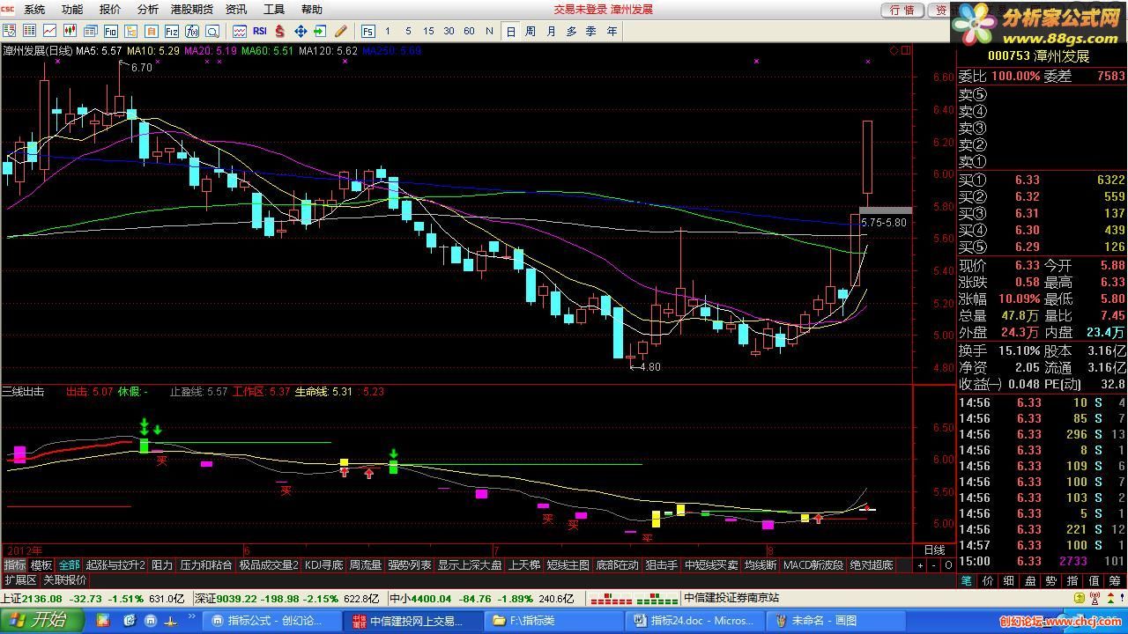
Task: Select the pencil drawing tool icon
Action: pos(340,31)
